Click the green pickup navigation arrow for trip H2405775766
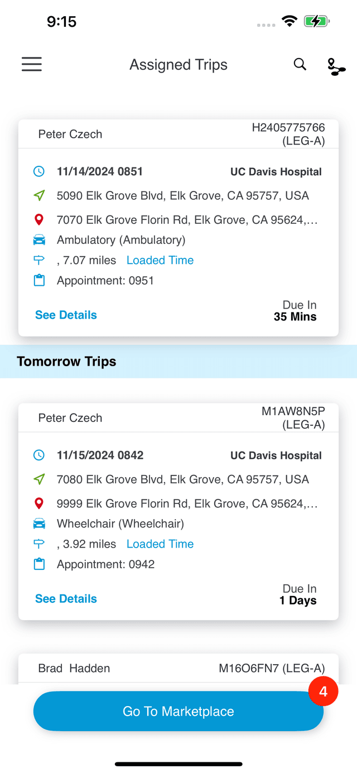357x773 pixels. [39, 195]
